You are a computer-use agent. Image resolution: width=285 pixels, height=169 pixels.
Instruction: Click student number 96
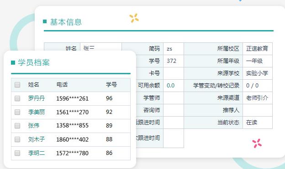click(109, 98)
